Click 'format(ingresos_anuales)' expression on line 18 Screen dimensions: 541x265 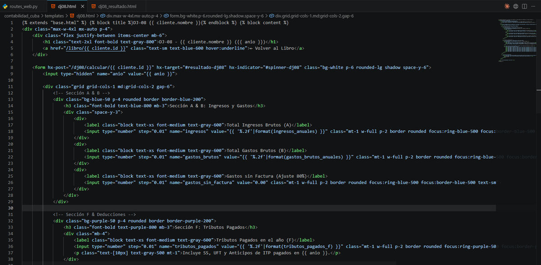tap(294, 131)
